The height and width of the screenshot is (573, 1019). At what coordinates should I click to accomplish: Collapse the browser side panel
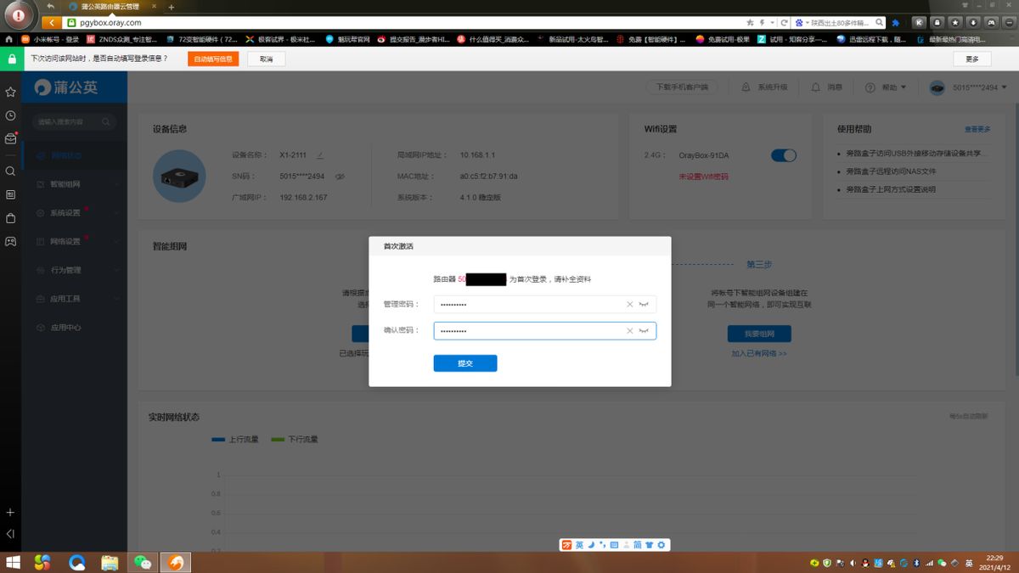click(x=10, y=534)
